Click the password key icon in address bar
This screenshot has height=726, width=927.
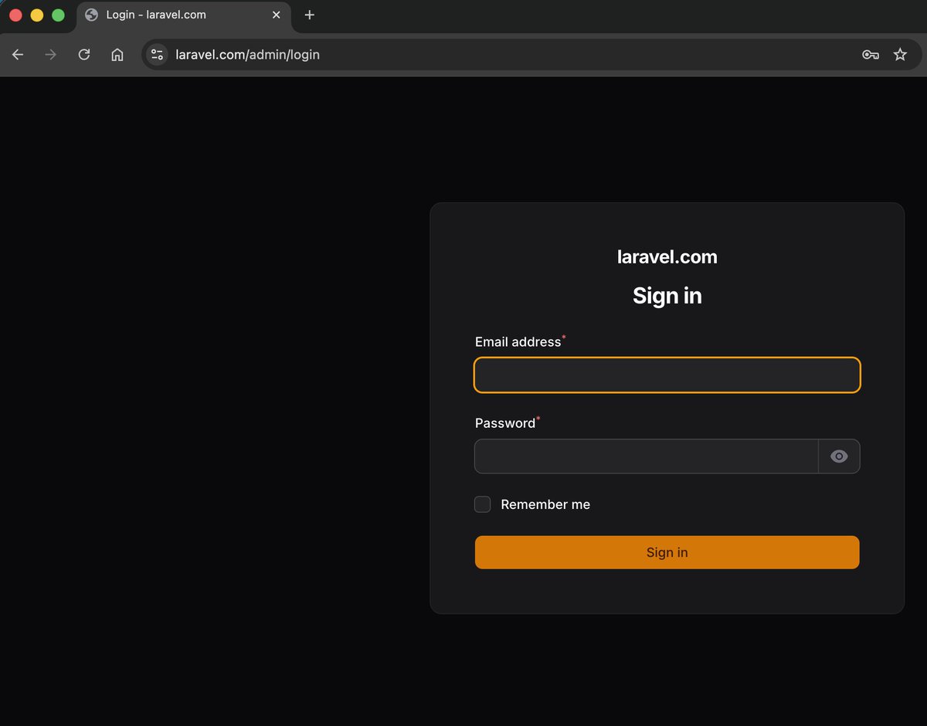[870, 54]
